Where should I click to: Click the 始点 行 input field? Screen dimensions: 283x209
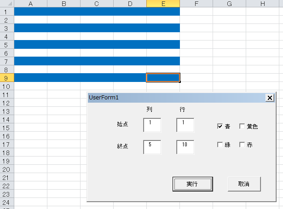tap(185, 125)
